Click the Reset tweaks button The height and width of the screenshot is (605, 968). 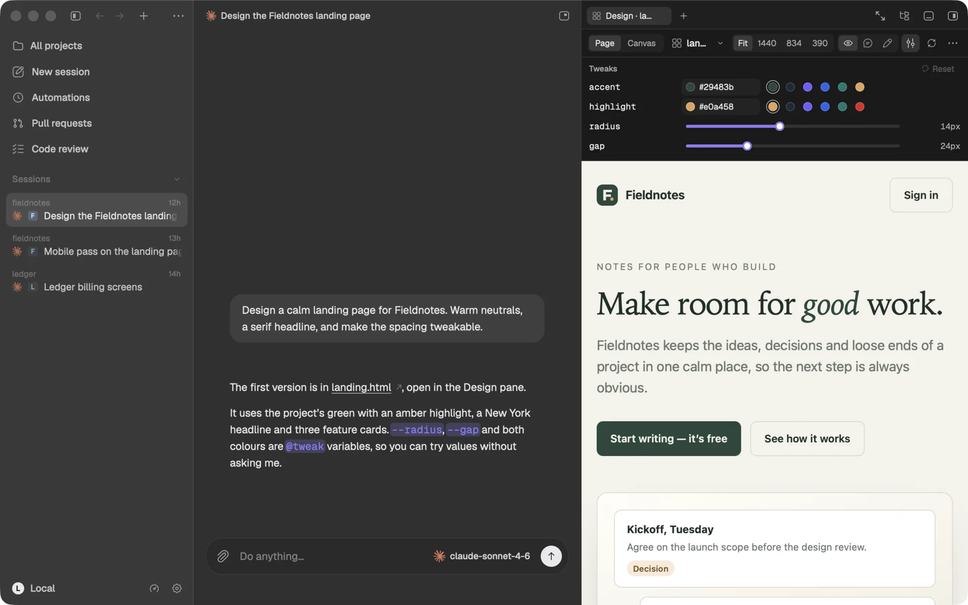[x=938, y=69]
